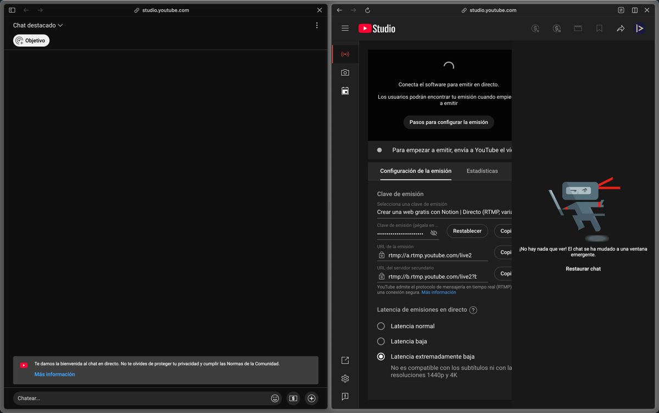Open the three-dot chat options menu

(317, 25)
